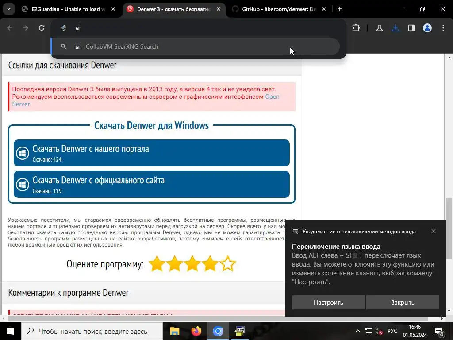Close the GitHub tab

coord(323,9)
